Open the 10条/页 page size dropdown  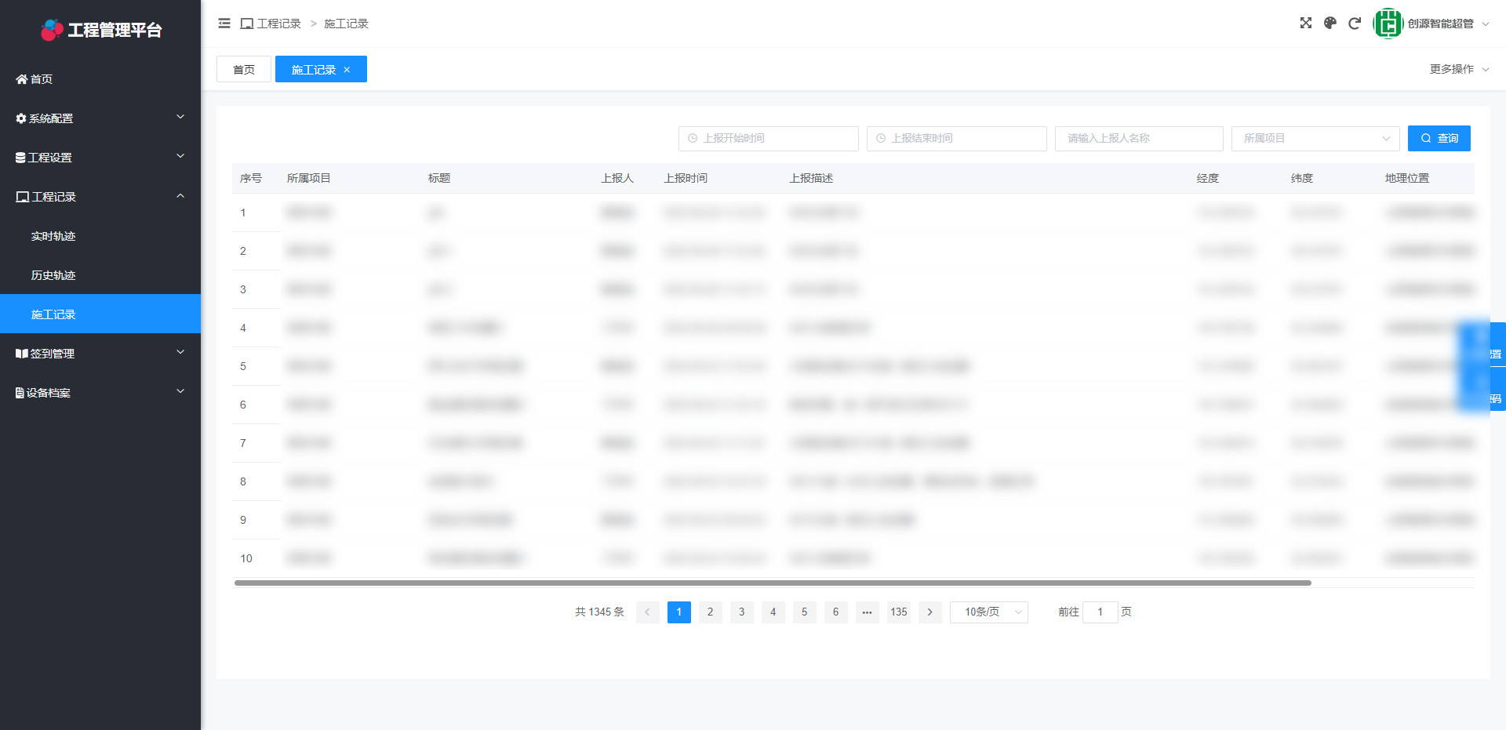tap(988, 612)
